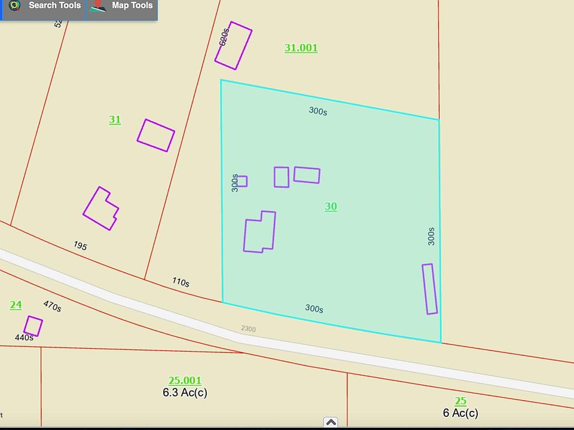Click the long narrow building in parcel 30
The image size is (574, 430).
430,289
